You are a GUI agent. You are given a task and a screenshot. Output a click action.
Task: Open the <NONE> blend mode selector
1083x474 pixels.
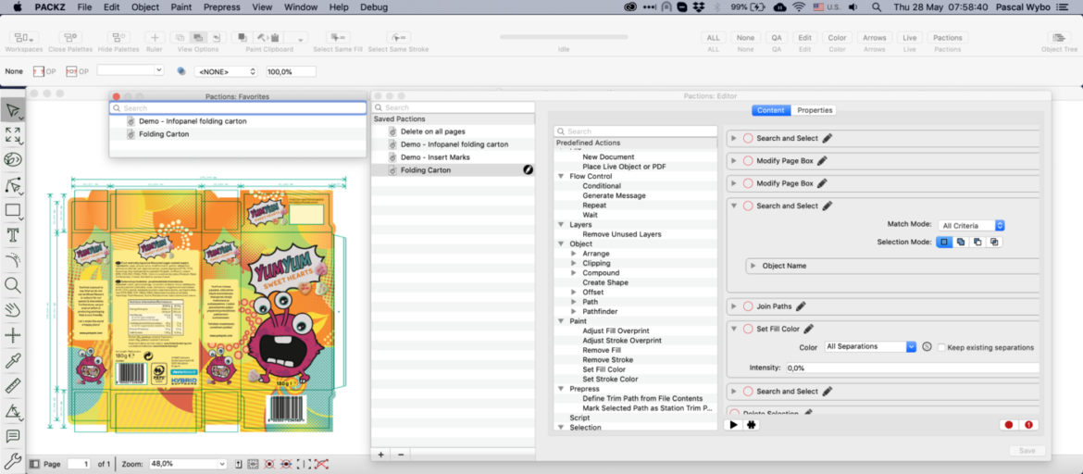coord(226,71)
